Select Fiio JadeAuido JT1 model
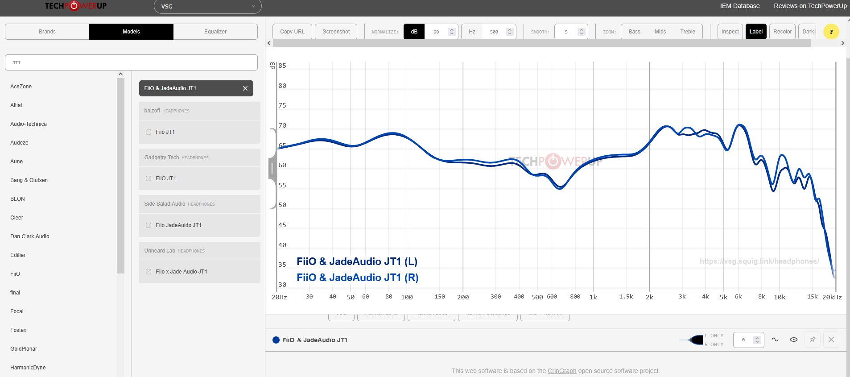850x377 pixels. [199, 225]
